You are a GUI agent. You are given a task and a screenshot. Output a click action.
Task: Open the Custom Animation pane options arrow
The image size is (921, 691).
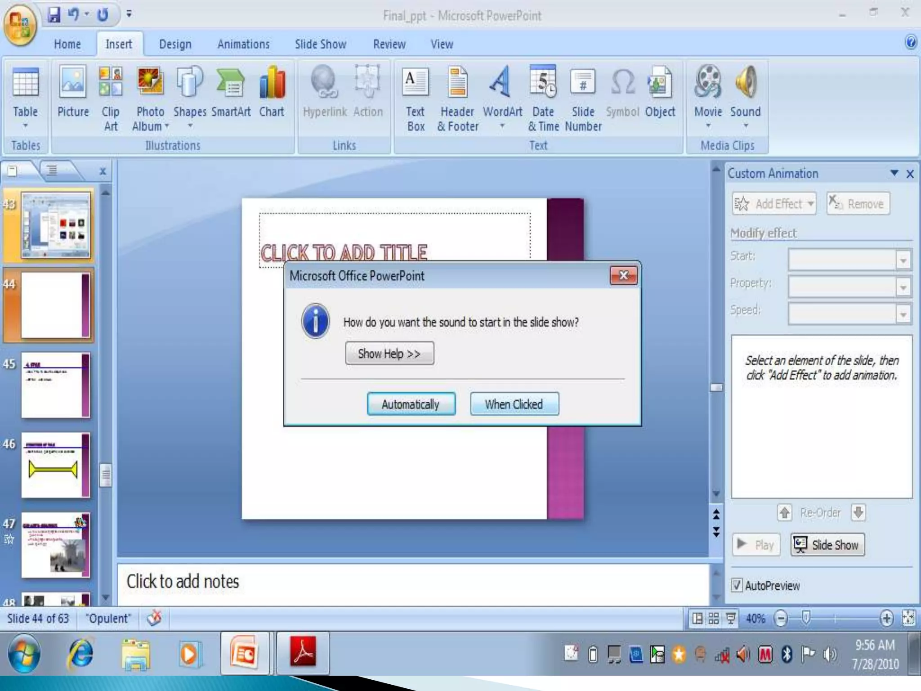coord(894,173)
